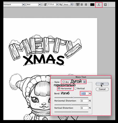Image resolution: width=118 pixels, height=123 pixels.
Task: Click the Bend value field
Action: tap(84, 94)
